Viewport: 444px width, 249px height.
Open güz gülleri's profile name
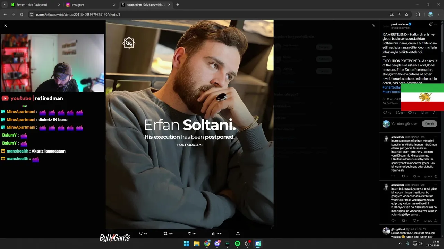click(x=398, y=229)
